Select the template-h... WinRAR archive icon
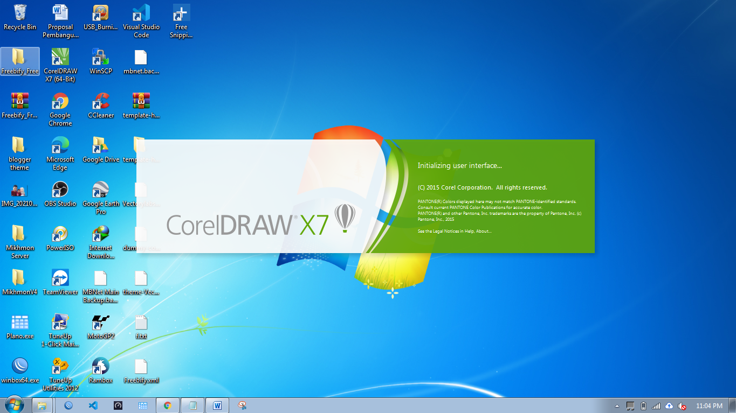Screen dimensions: 736x413 pyautogui.click(x=141, y=106)
